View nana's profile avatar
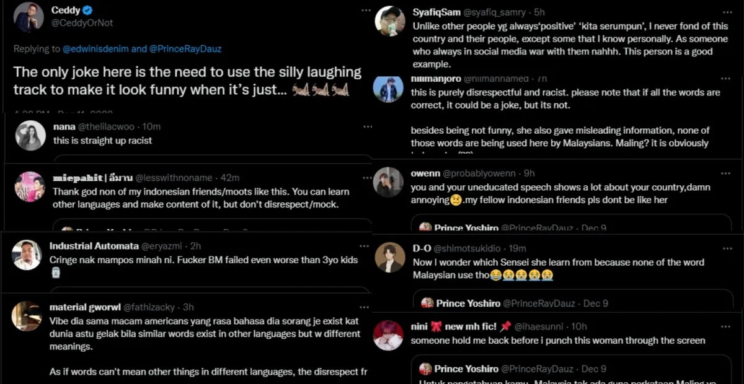The height and width of the screenshot is (384, 744). pos(30,136)
